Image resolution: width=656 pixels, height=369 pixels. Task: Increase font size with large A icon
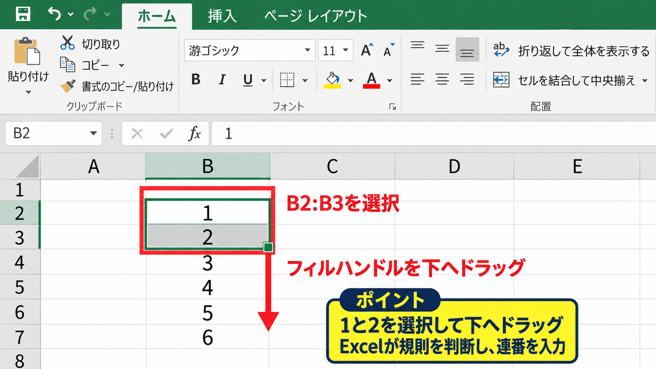tap(367, 50)
